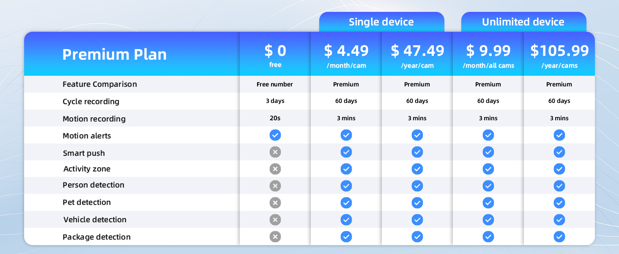Click the Motion alerts checkmark in free column
This screenshot has width=619, height=254.
coord(275,135)
